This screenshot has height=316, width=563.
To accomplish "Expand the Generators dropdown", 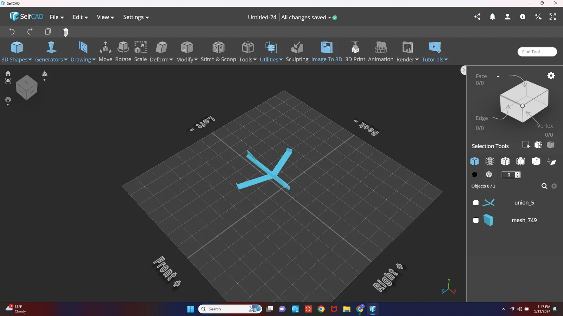I will (66, 60).
